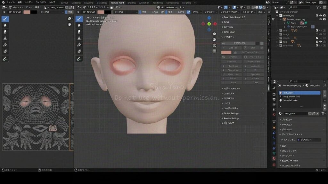Open the Texture properties checker icon
Screen dimensions: 328x184
274,165
